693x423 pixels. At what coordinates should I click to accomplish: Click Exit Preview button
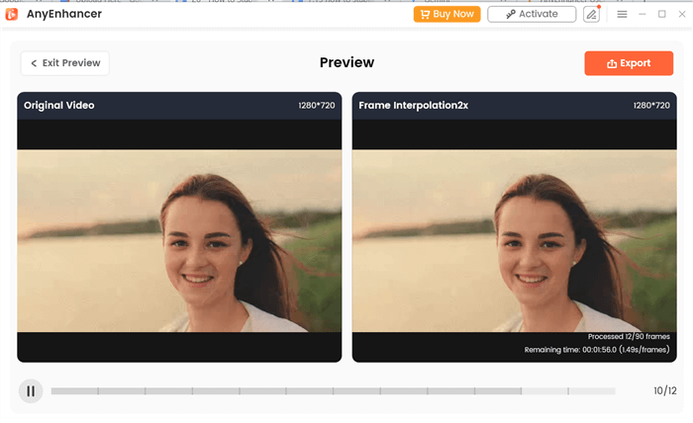[65, 63]
